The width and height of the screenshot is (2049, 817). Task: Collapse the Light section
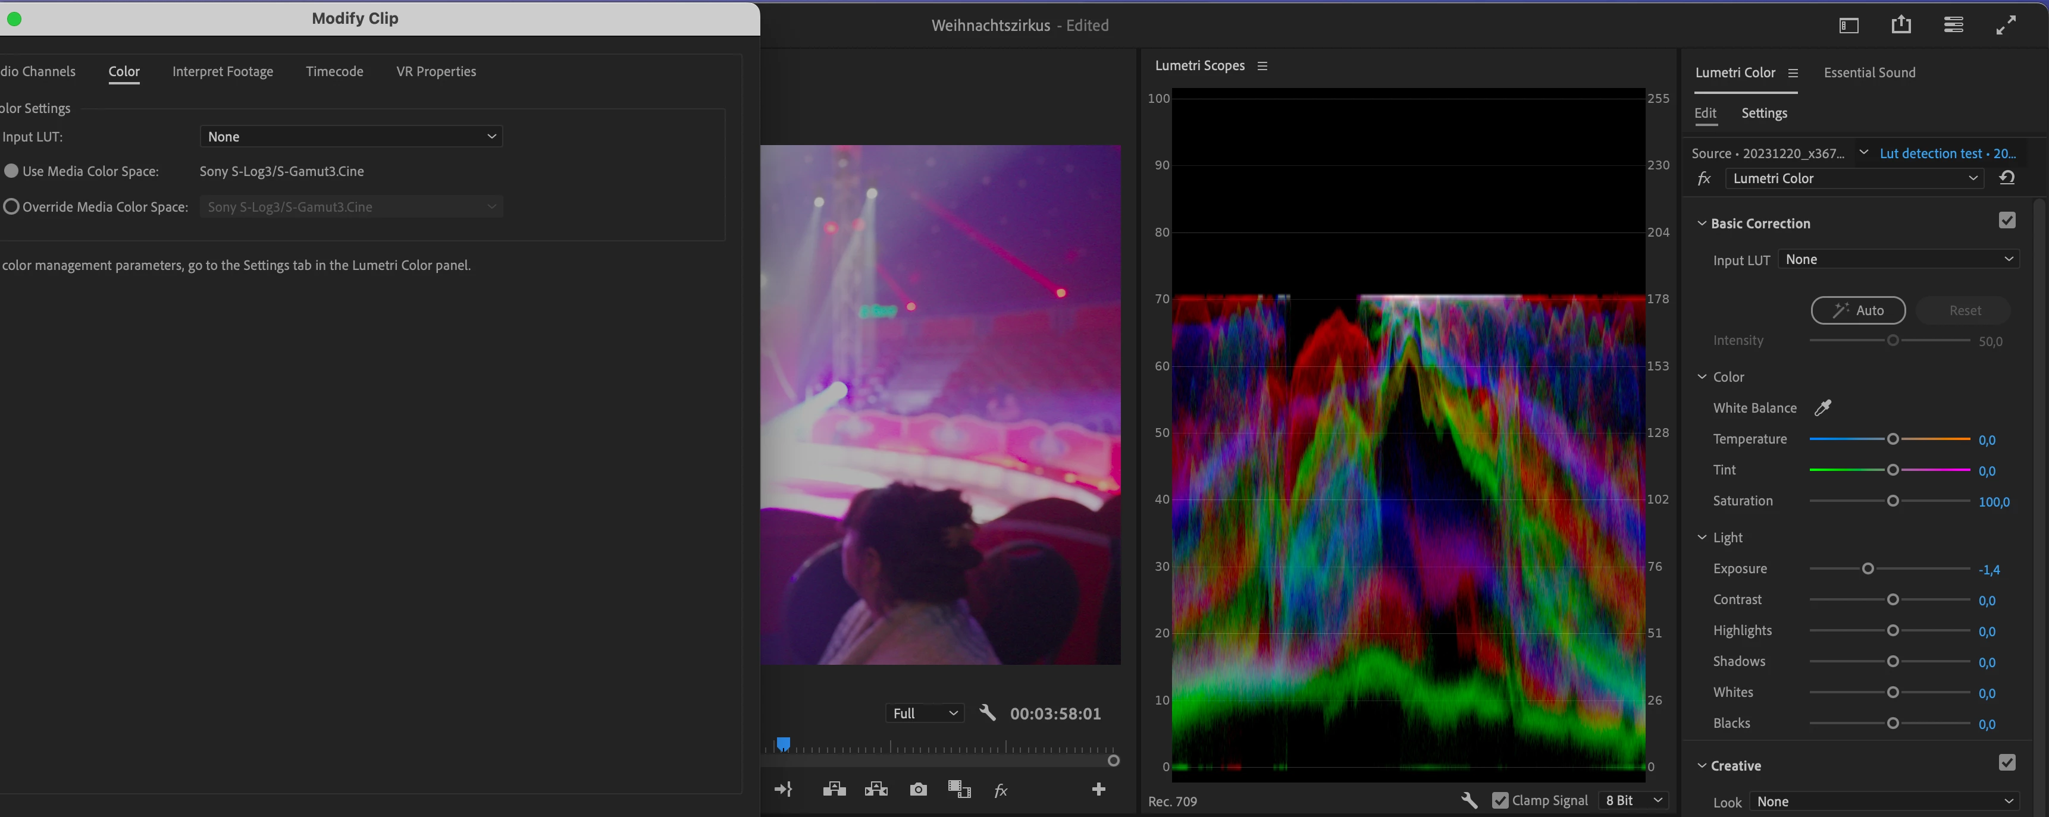[1702, 538]
